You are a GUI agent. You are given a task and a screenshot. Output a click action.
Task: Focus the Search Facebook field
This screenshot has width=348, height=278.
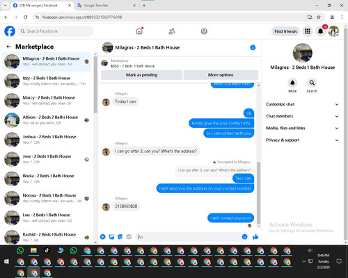56,31
